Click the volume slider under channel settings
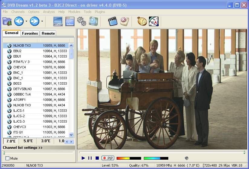Image resolution: width=249 pixels, height=169 pixels. click(38, 153)
